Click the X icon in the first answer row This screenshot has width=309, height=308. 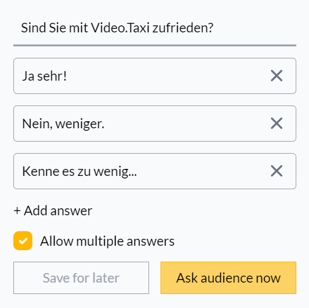pos(277,76)
